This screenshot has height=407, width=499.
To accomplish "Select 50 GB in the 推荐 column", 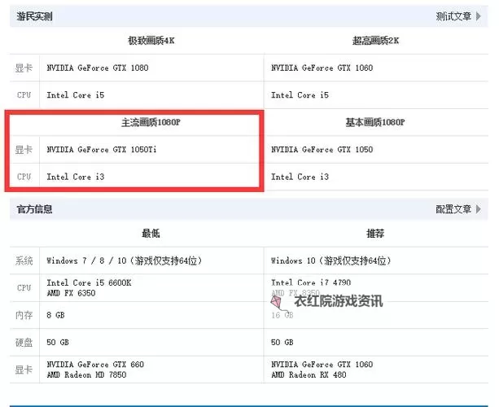I will coord(282,343).
